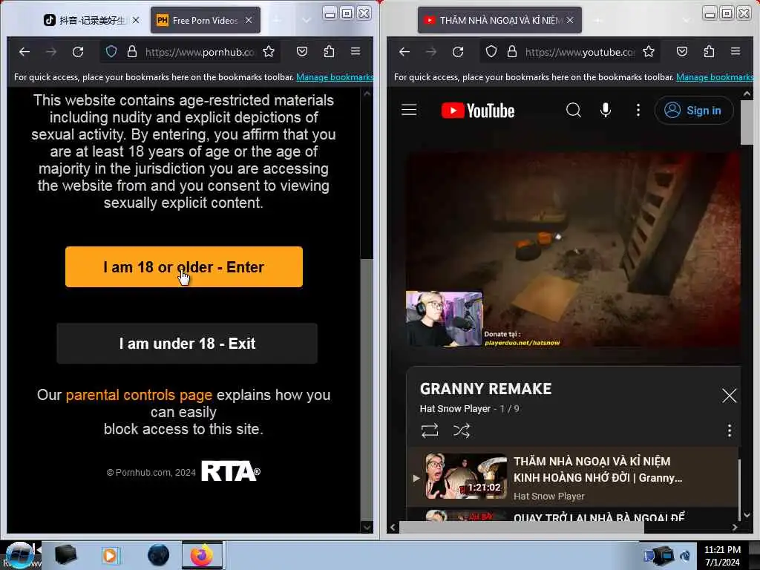The image size is (760, 570).
Task: Click the YouTube logo
Action: [478, 111]
